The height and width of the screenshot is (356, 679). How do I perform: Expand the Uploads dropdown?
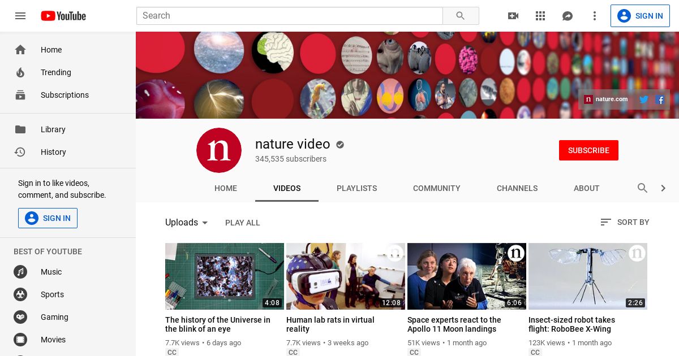pos(187,223)
